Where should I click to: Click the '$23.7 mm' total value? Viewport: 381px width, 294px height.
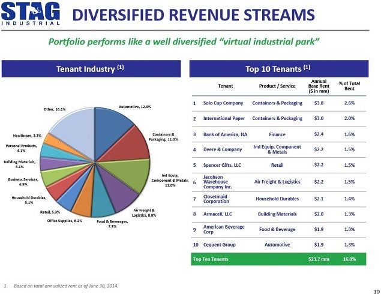319,259
